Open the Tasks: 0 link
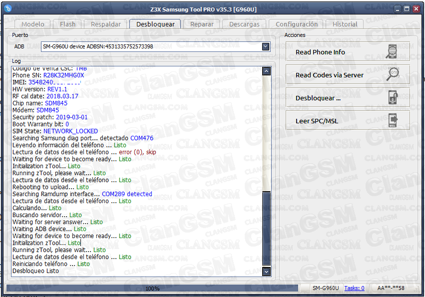Image resolution: width=425 pixels, height=297 pixels. [354, 288]
